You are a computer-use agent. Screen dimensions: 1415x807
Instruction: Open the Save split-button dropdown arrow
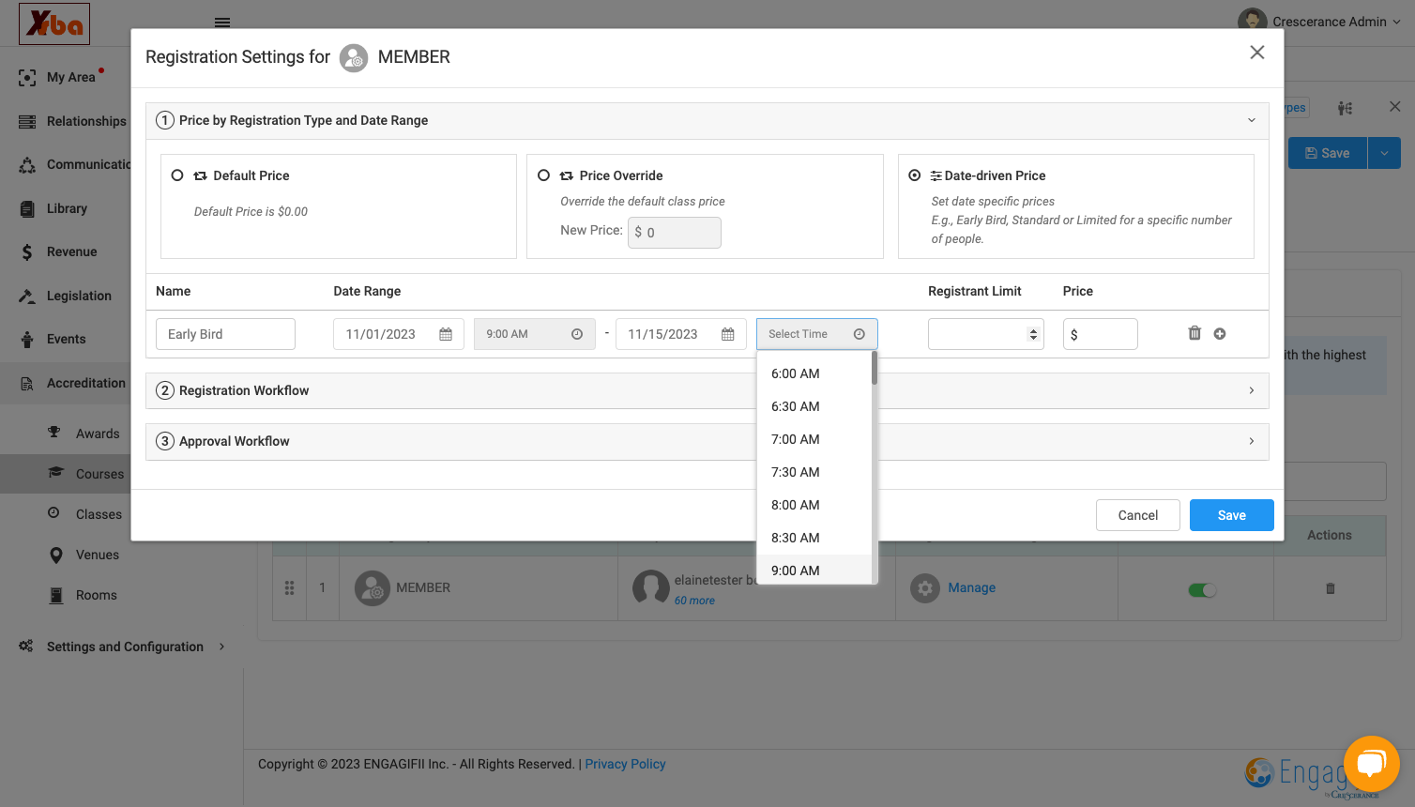click(1384, 153)
